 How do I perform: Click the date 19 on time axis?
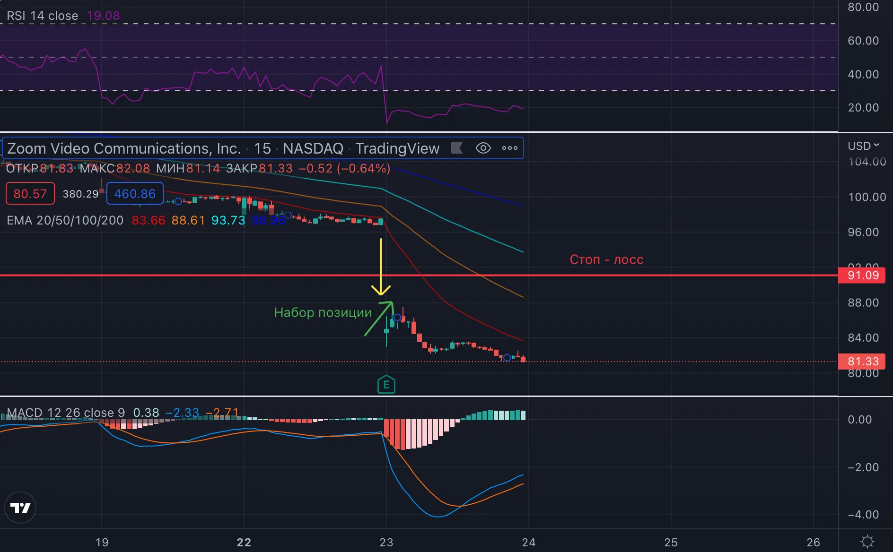click(x=102, y=542)
